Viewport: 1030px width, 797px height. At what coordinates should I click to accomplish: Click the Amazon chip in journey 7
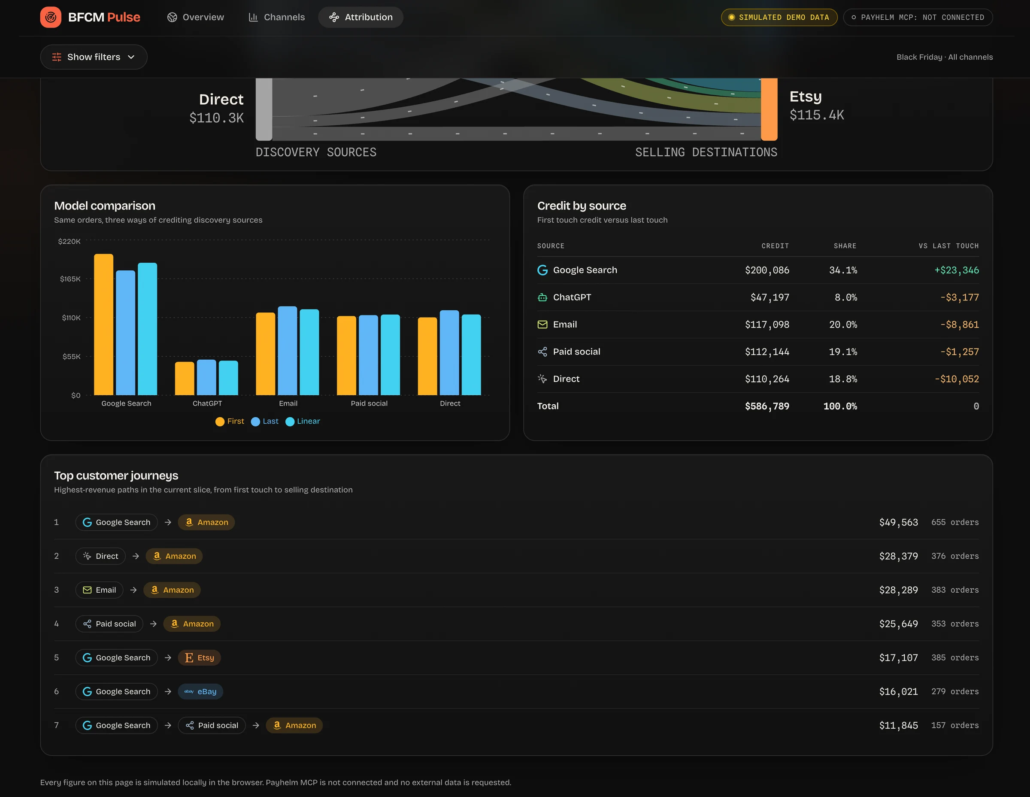pyautogui.click(x=294, y=726)
